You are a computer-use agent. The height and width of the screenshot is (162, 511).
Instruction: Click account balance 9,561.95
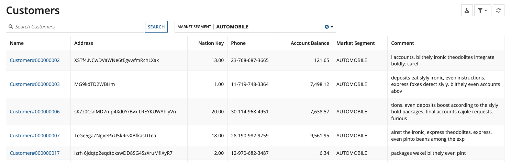(320, 136)
